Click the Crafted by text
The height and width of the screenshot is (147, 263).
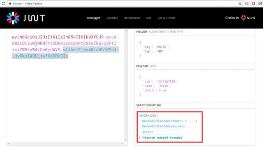point(232,18)
